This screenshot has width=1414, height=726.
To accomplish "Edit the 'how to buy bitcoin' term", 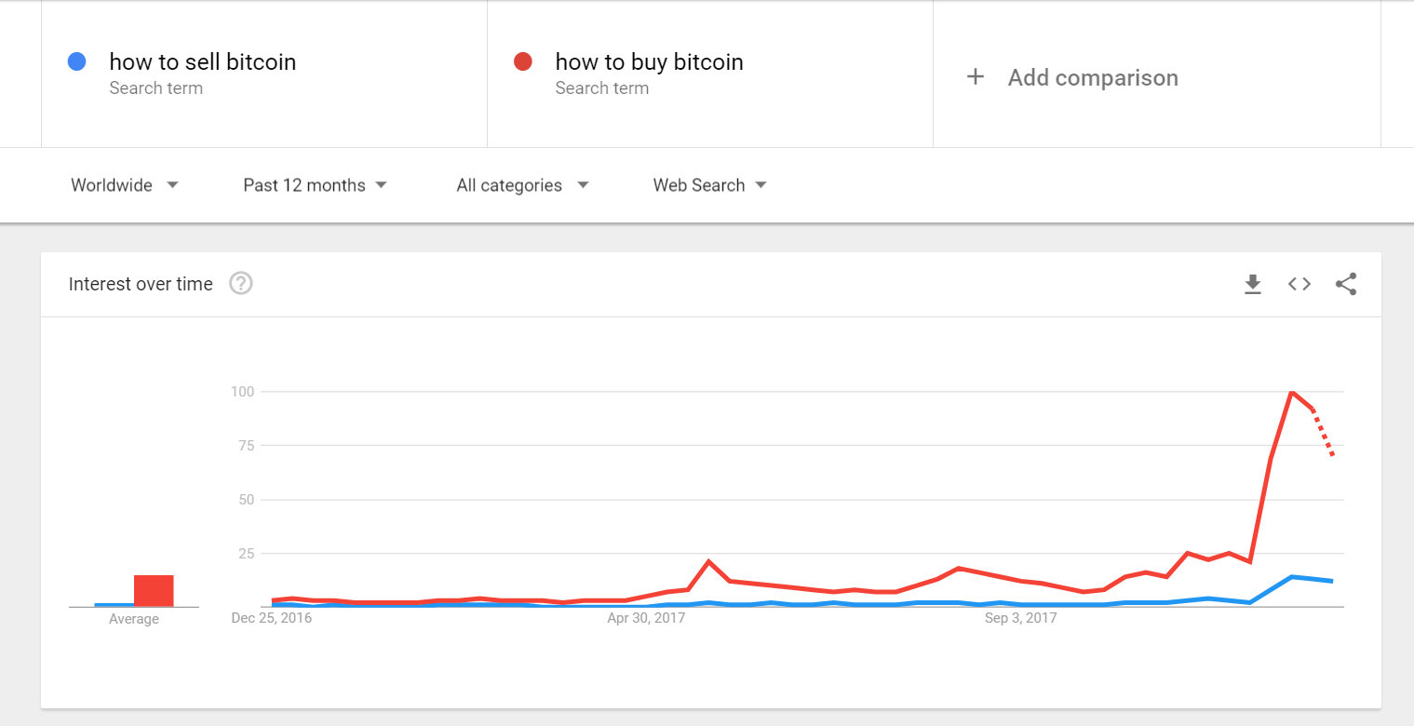I will point(649,62).
